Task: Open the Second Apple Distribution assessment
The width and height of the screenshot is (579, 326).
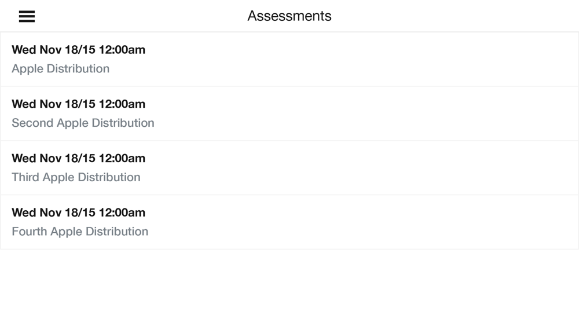Action: [289, 113]
